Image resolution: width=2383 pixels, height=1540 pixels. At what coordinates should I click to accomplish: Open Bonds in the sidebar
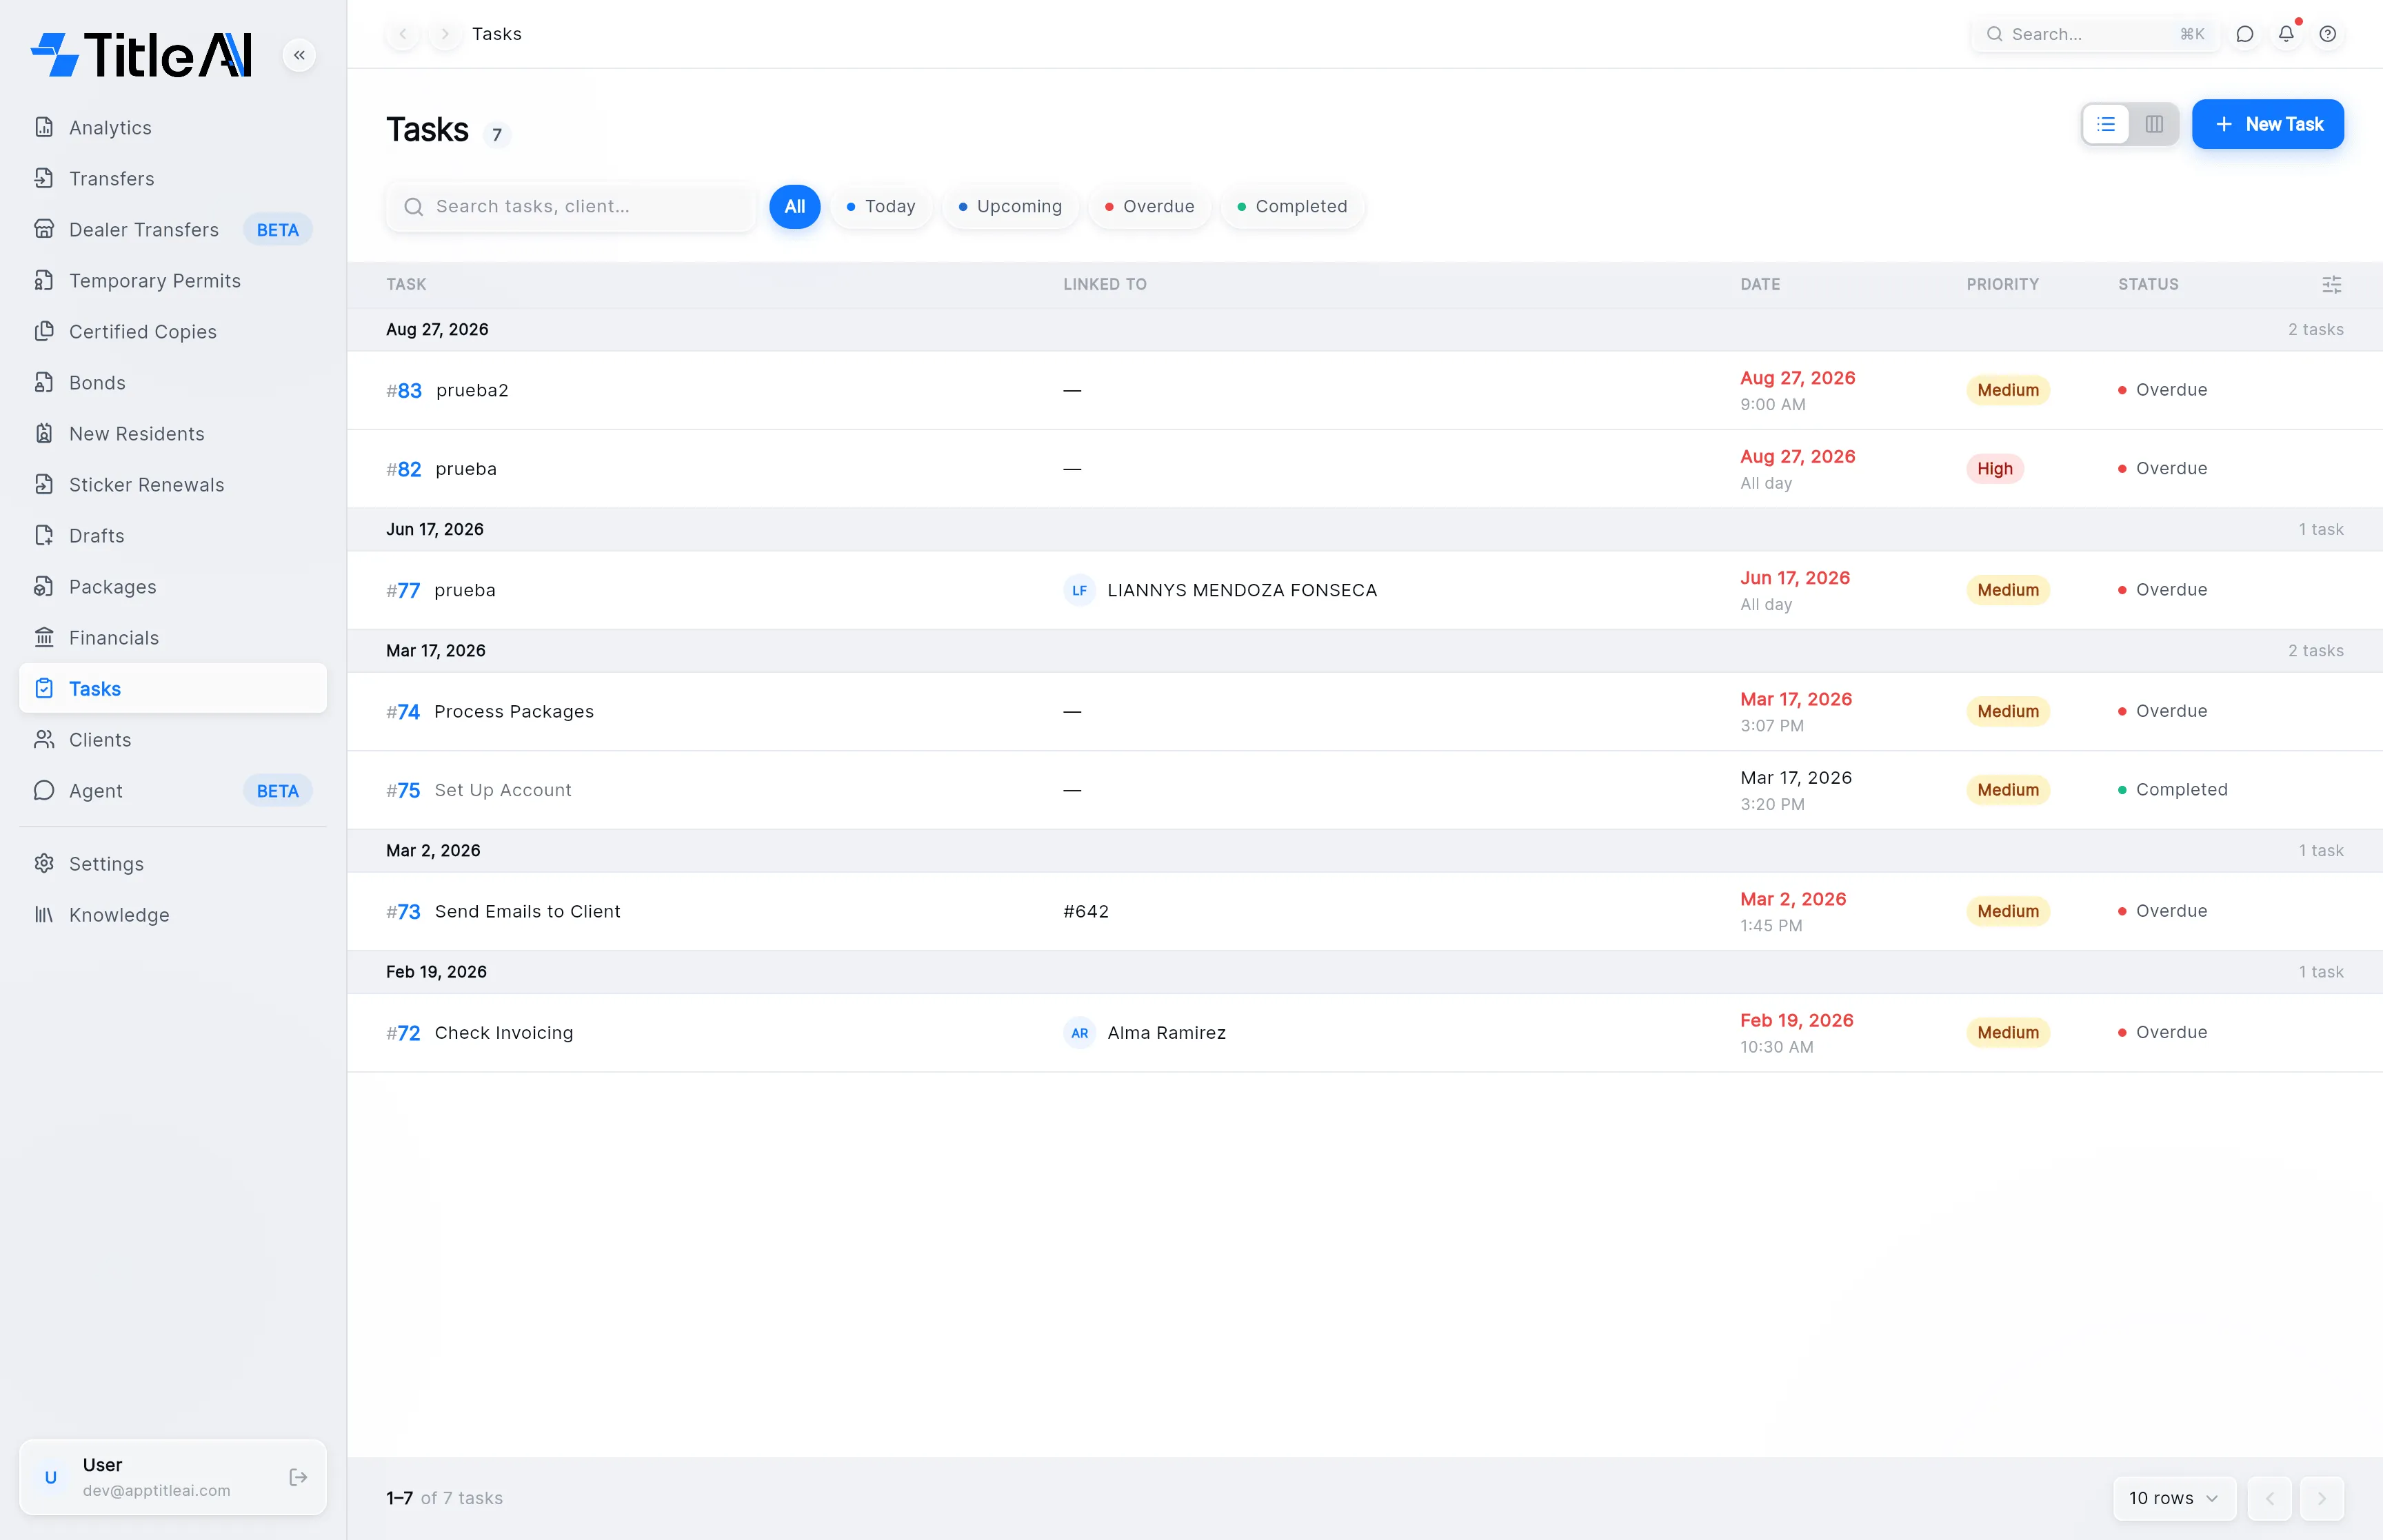tap(173, 383)
